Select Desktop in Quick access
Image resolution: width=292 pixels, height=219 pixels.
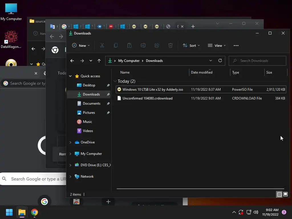pyautogui.click(x=89, y=85)
